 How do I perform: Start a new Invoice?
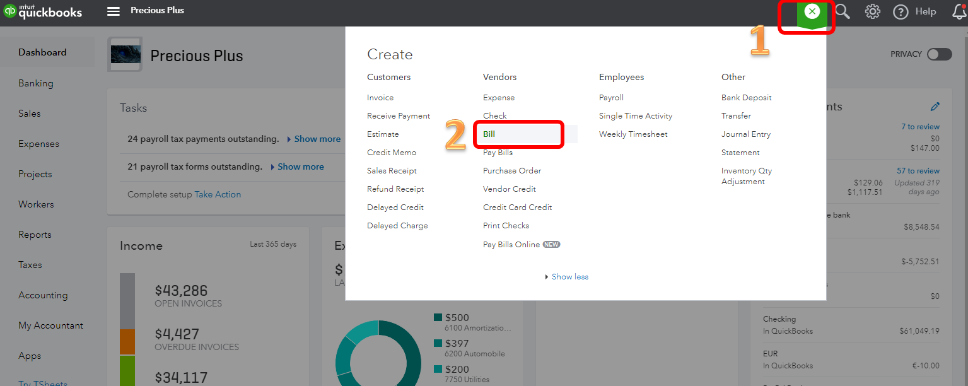point(380,97)
